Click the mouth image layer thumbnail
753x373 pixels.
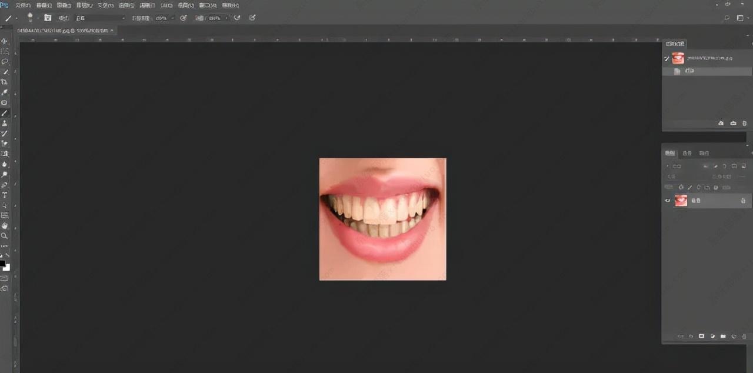681,201
